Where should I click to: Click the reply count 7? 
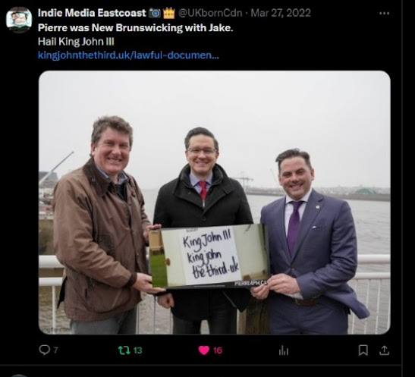pyautogui.click(x=55, y=350)
